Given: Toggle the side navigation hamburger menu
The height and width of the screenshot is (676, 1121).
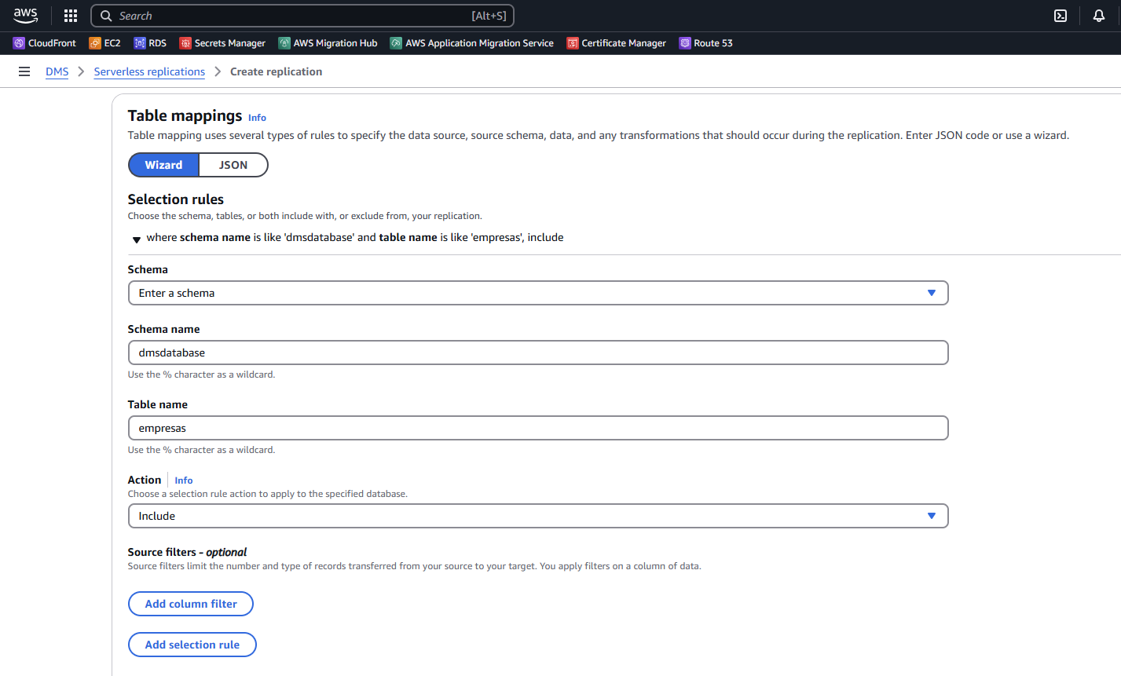Looking at the screenshot, I should point(24,71).
